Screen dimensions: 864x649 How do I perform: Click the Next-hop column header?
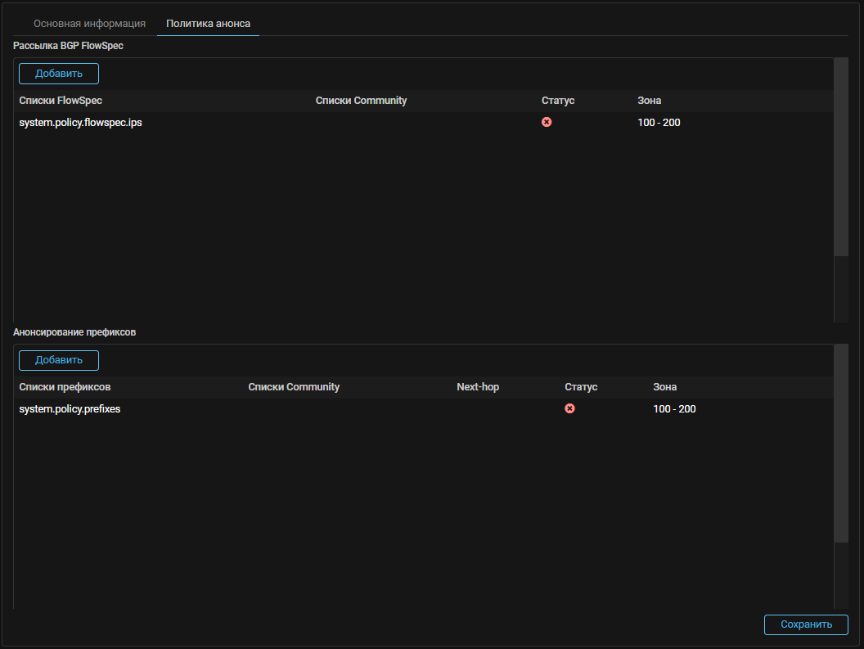[478, 387]
